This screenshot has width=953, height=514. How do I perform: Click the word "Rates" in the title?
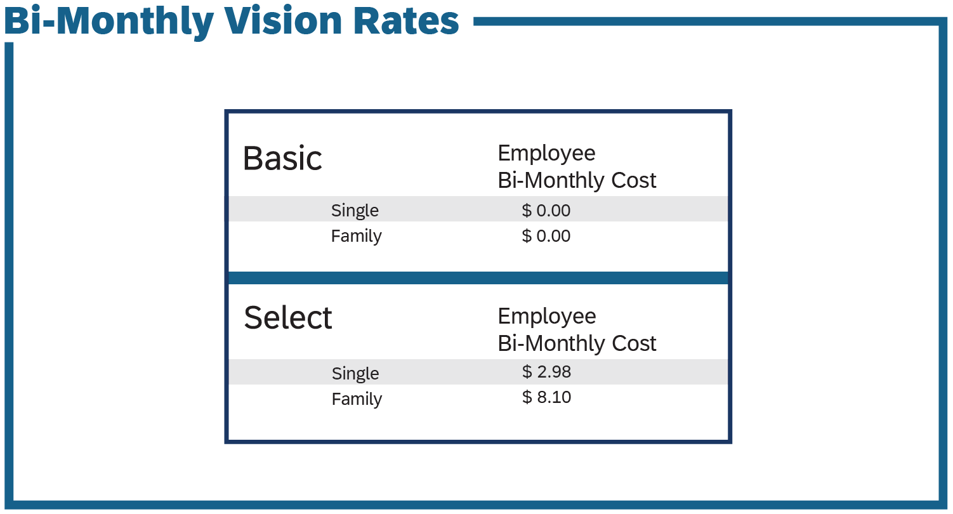pyautogui.click(x=405, y=20)
